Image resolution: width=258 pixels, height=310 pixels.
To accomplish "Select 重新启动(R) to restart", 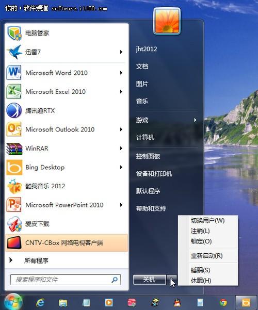I will coord(208,256).
